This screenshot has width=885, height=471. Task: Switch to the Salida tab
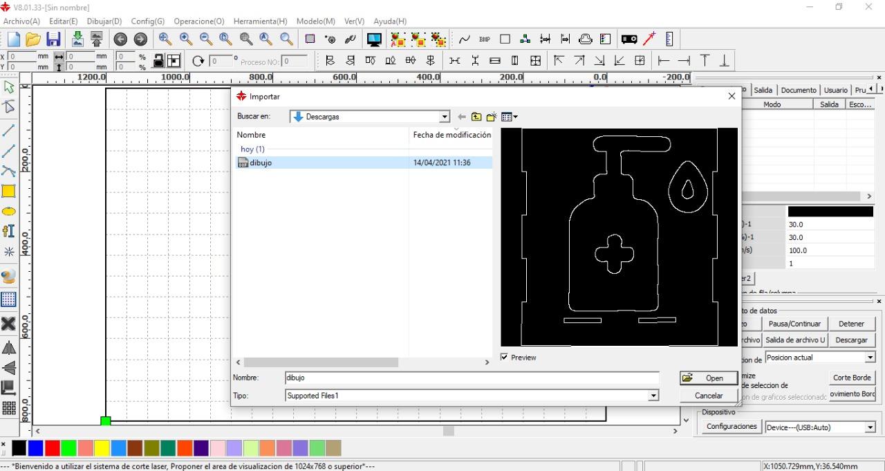pos(763,90)
